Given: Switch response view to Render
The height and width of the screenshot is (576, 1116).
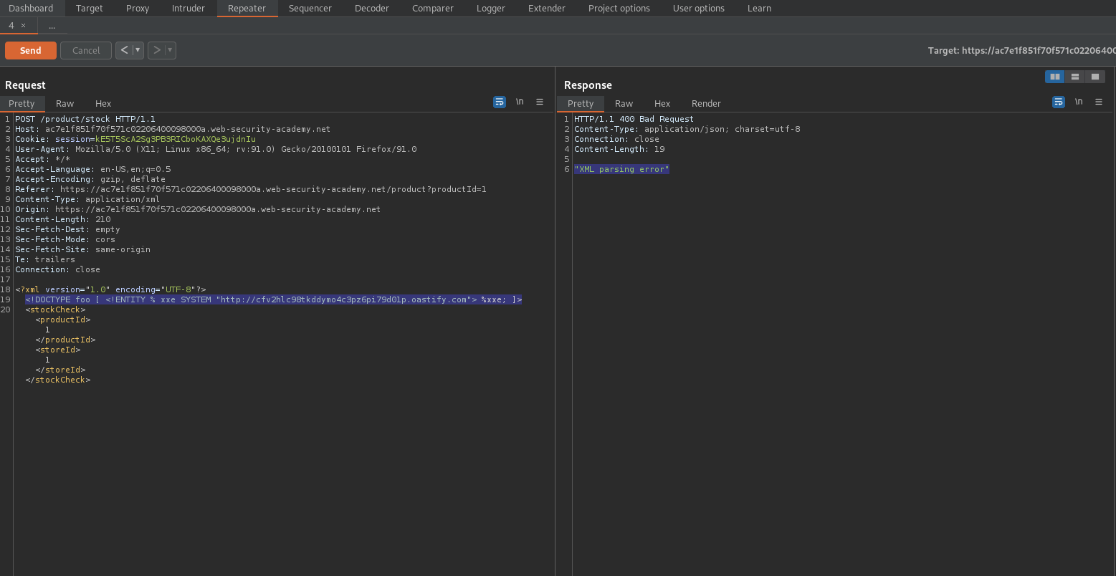Looking at the screenshot, I should [x=706, y=103].
